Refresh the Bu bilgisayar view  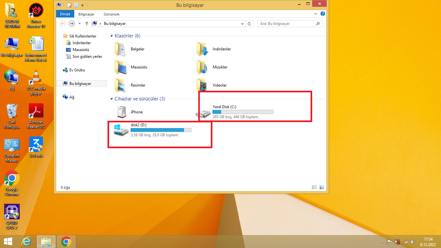249,24
